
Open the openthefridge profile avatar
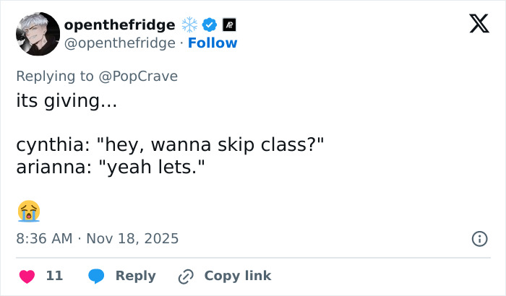click(38, 34)
